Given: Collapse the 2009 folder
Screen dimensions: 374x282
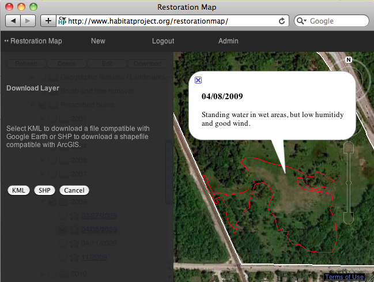Looking at the screenshot, I should [43, 202].
